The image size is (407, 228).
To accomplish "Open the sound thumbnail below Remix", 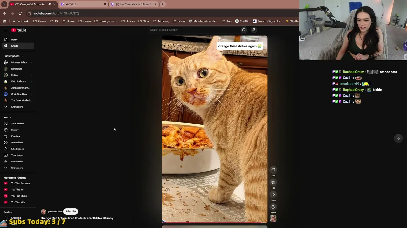I will tap(273, 218).
